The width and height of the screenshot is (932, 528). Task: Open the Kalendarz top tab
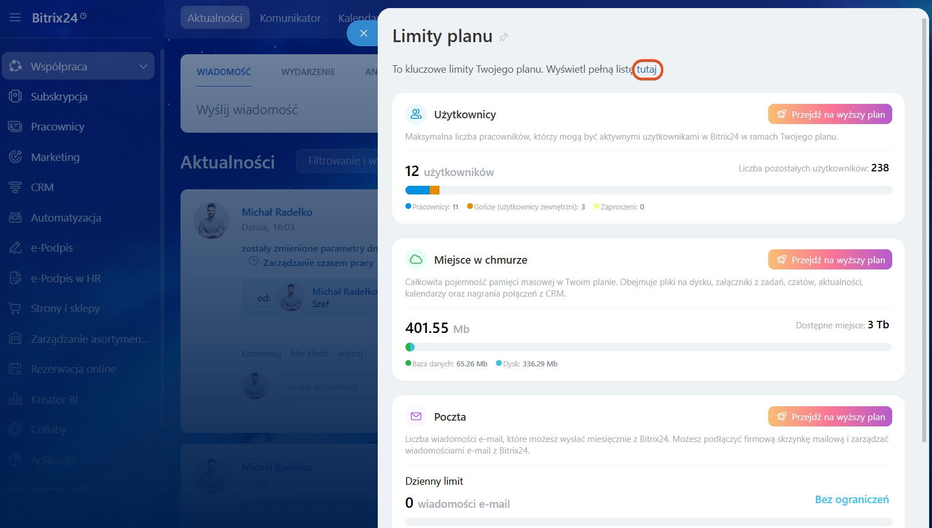(358, 18)
